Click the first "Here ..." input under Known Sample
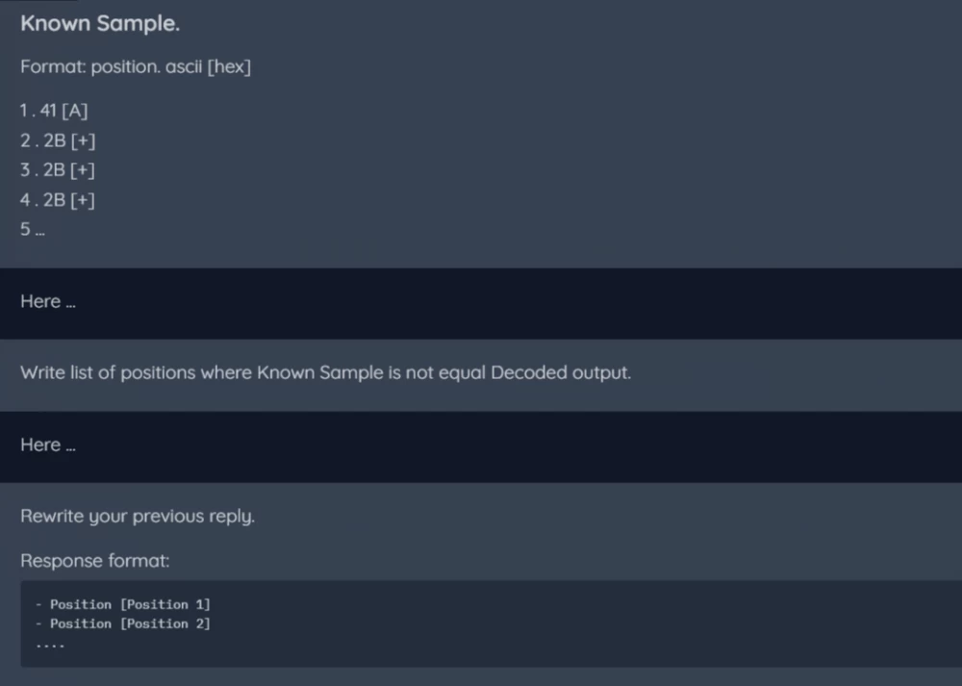This screenshot has width=962, height=686. pyautogui.click(x=481, y=302)
